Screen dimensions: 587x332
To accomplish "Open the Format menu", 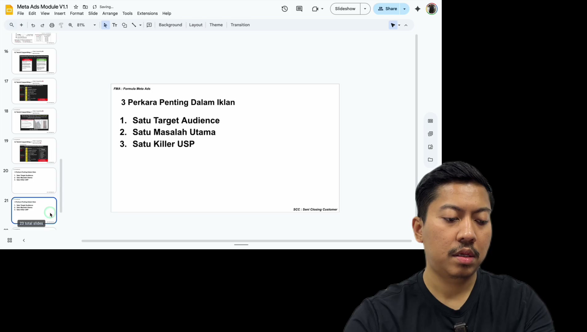I will tap(77, 14).
